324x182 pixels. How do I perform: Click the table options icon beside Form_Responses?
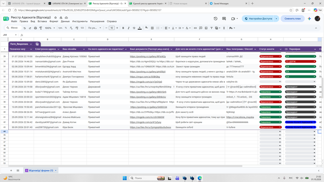(37, 44)
